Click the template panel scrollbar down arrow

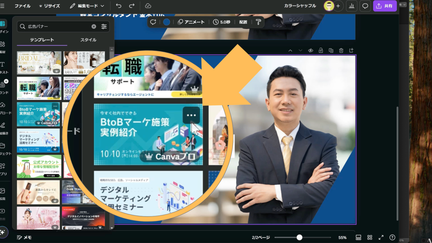point(112,228)
